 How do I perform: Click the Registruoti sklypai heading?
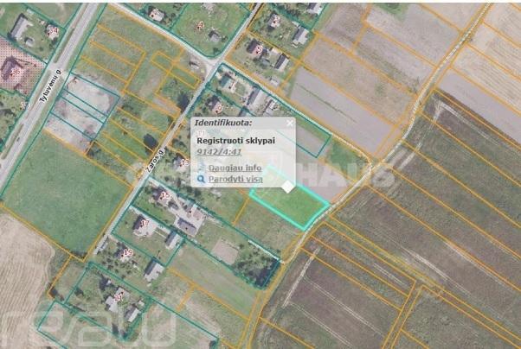[x=236, y=141]
